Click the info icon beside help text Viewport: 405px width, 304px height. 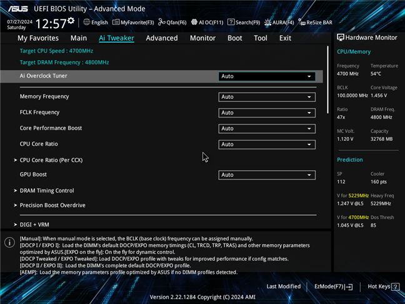point(9,243)
